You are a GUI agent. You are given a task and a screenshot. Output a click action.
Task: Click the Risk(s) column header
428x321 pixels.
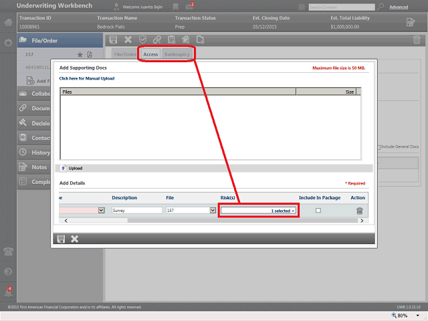(x=227, y=198)
